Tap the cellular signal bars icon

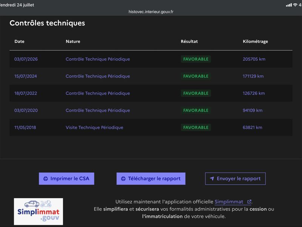coord(289,5)
